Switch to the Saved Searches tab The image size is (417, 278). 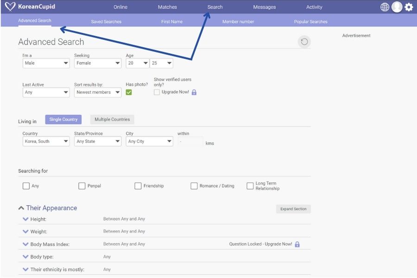coord(106,22)
